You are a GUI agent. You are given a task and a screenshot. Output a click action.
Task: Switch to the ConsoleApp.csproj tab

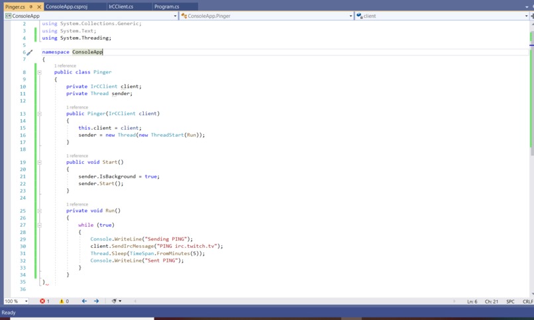(x=66, y=7)
